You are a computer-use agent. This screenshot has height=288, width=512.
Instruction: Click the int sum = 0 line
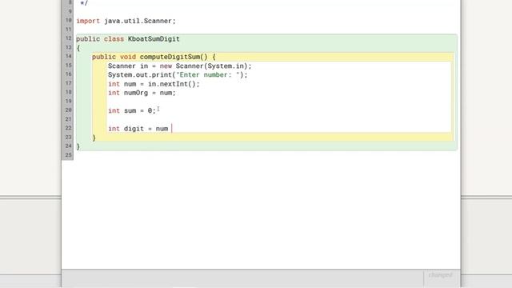(x=132, y=110)
